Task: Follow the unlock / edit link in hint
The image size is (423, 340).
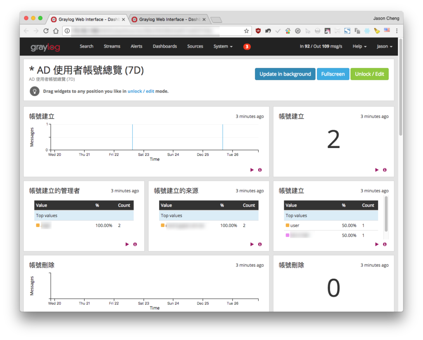Action: coord(141,91)
